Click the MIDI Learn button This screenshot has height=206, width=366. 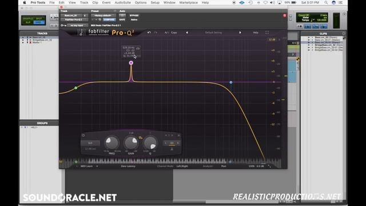pos(86,167)
